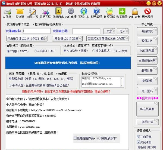Select the 465端口 (SSL) radio button
163x150 pixels.
pyautogui.click(x=36, y=51)
